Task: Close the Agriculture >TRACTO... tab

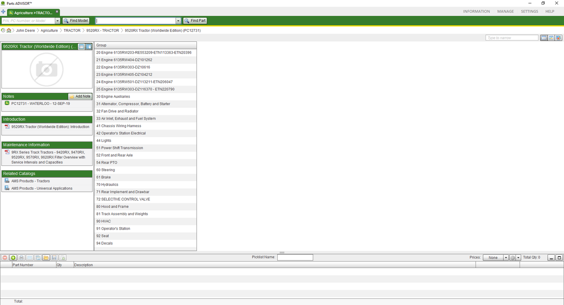Action: (x=57, y=12)
